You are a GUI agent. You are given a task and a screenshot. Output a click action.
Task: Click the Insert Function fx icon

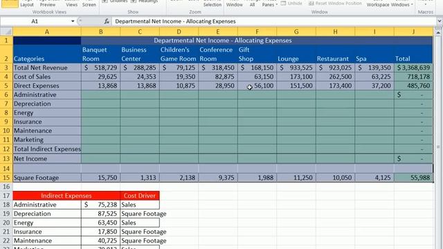click(107, 21)
